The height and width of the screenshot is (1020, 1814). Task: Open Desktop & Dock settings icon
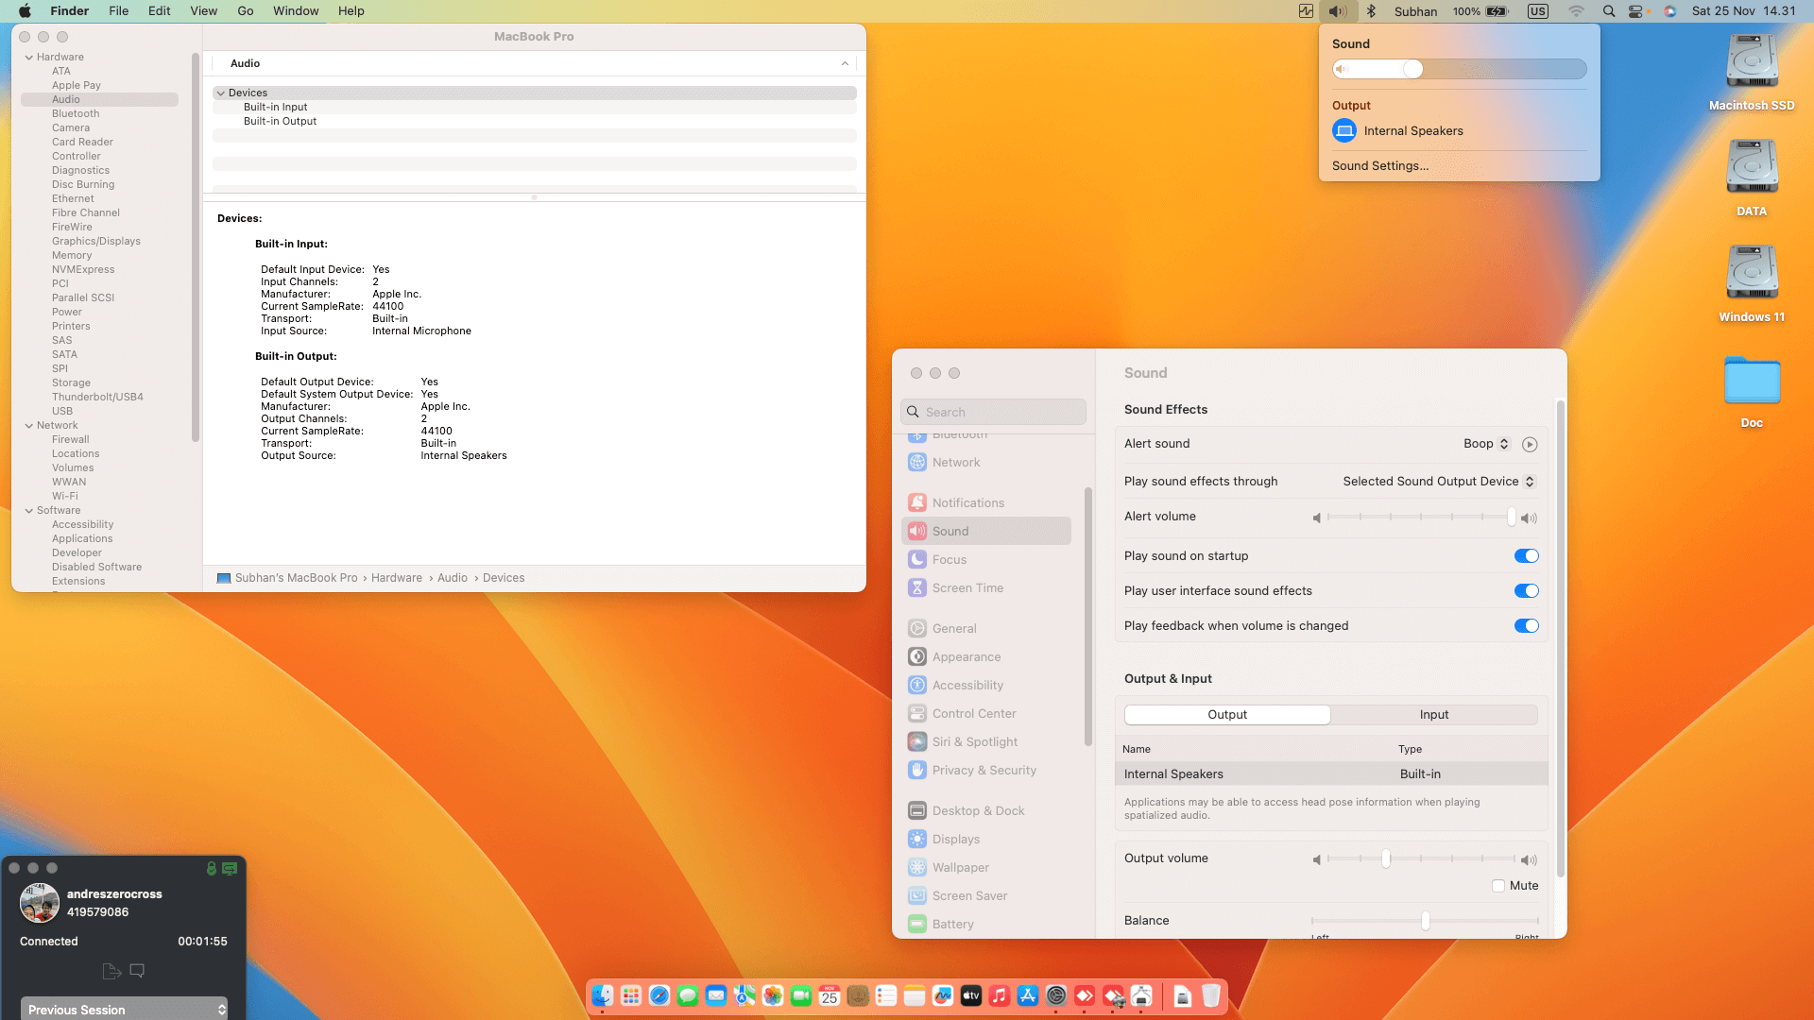click(916, 810)
